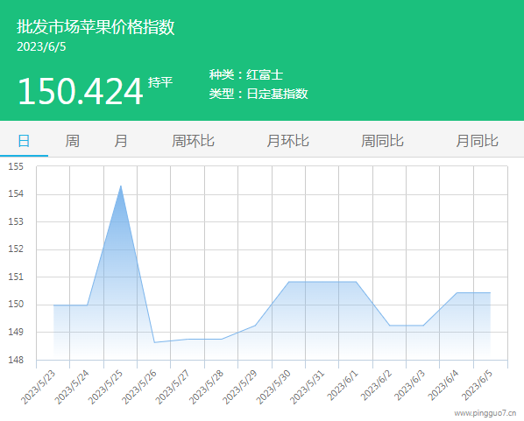Open the 月同比 tab

[478, 141]
